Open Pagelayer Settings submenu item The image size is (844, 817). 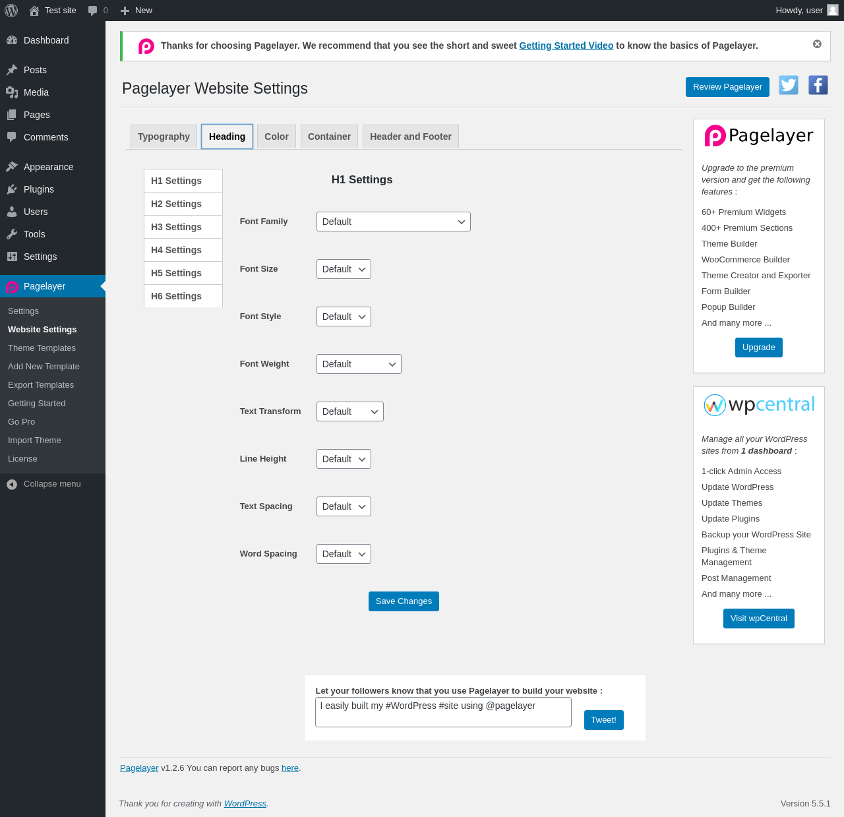pos(23,311)
